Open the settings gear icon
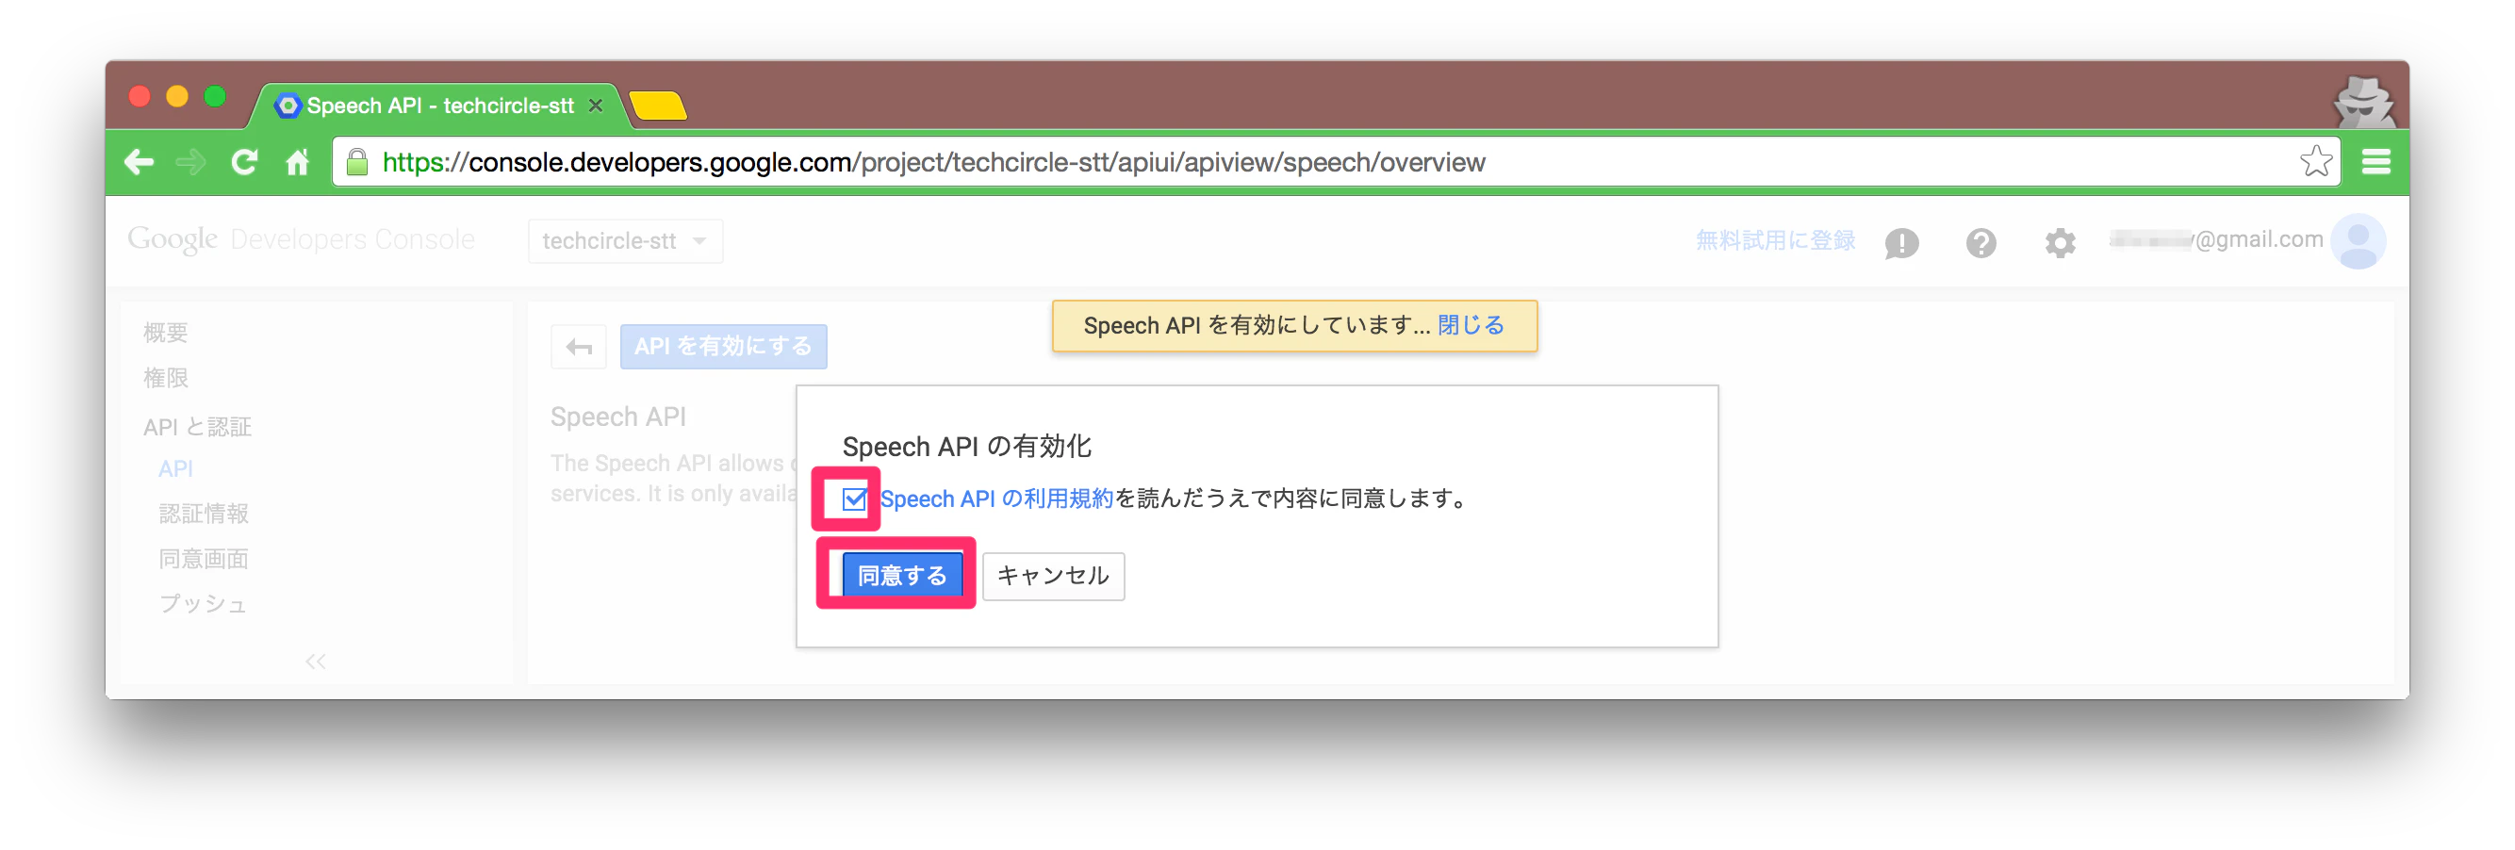Image resolution: width=2515 pixels, height=850 pixels. click(2060, 242)
